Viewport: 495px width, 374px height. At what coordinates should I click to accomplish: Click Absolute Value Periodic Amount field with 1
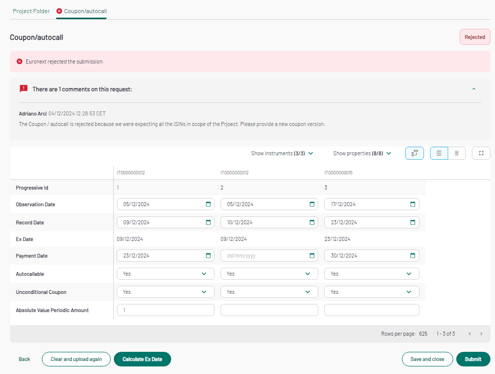coord(166,310)
